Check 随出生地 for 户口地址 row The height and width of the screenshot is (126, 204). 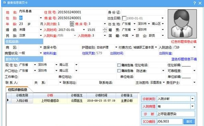tap(119, 71)
